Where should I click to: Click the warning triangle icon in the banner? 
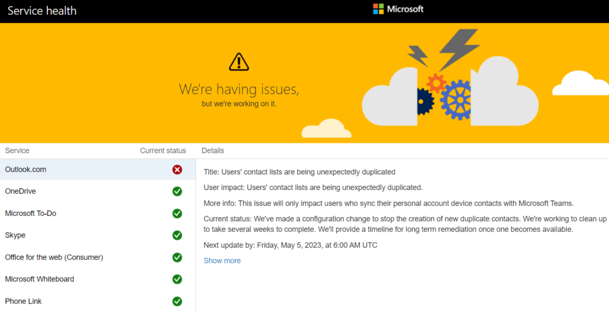(239, 62)
